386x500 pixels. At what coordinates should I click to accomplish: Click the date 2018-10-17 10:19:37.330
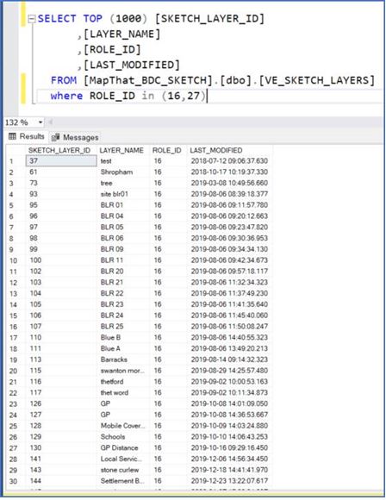tap(229, 172)
